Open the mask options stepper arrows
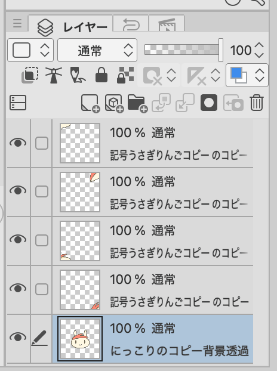 171,75
